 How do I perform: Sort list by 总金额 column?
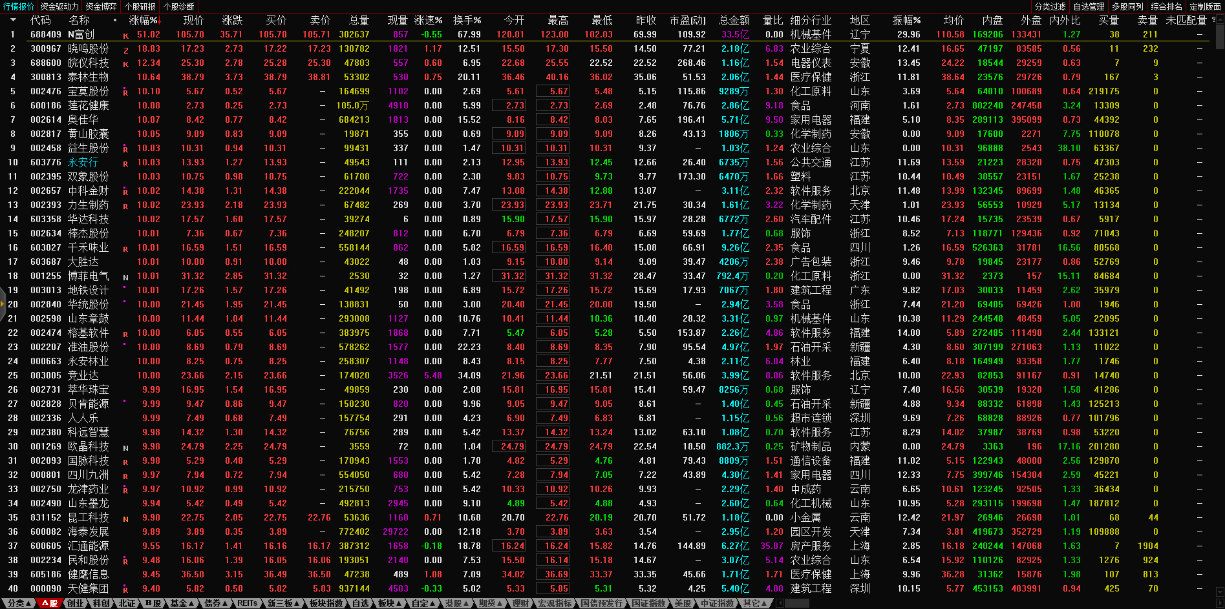[x=734, y=20]
